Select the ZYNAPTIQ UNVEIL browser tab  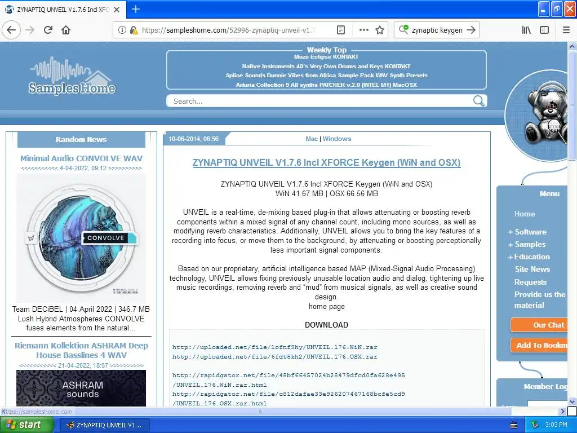point(63,10)
